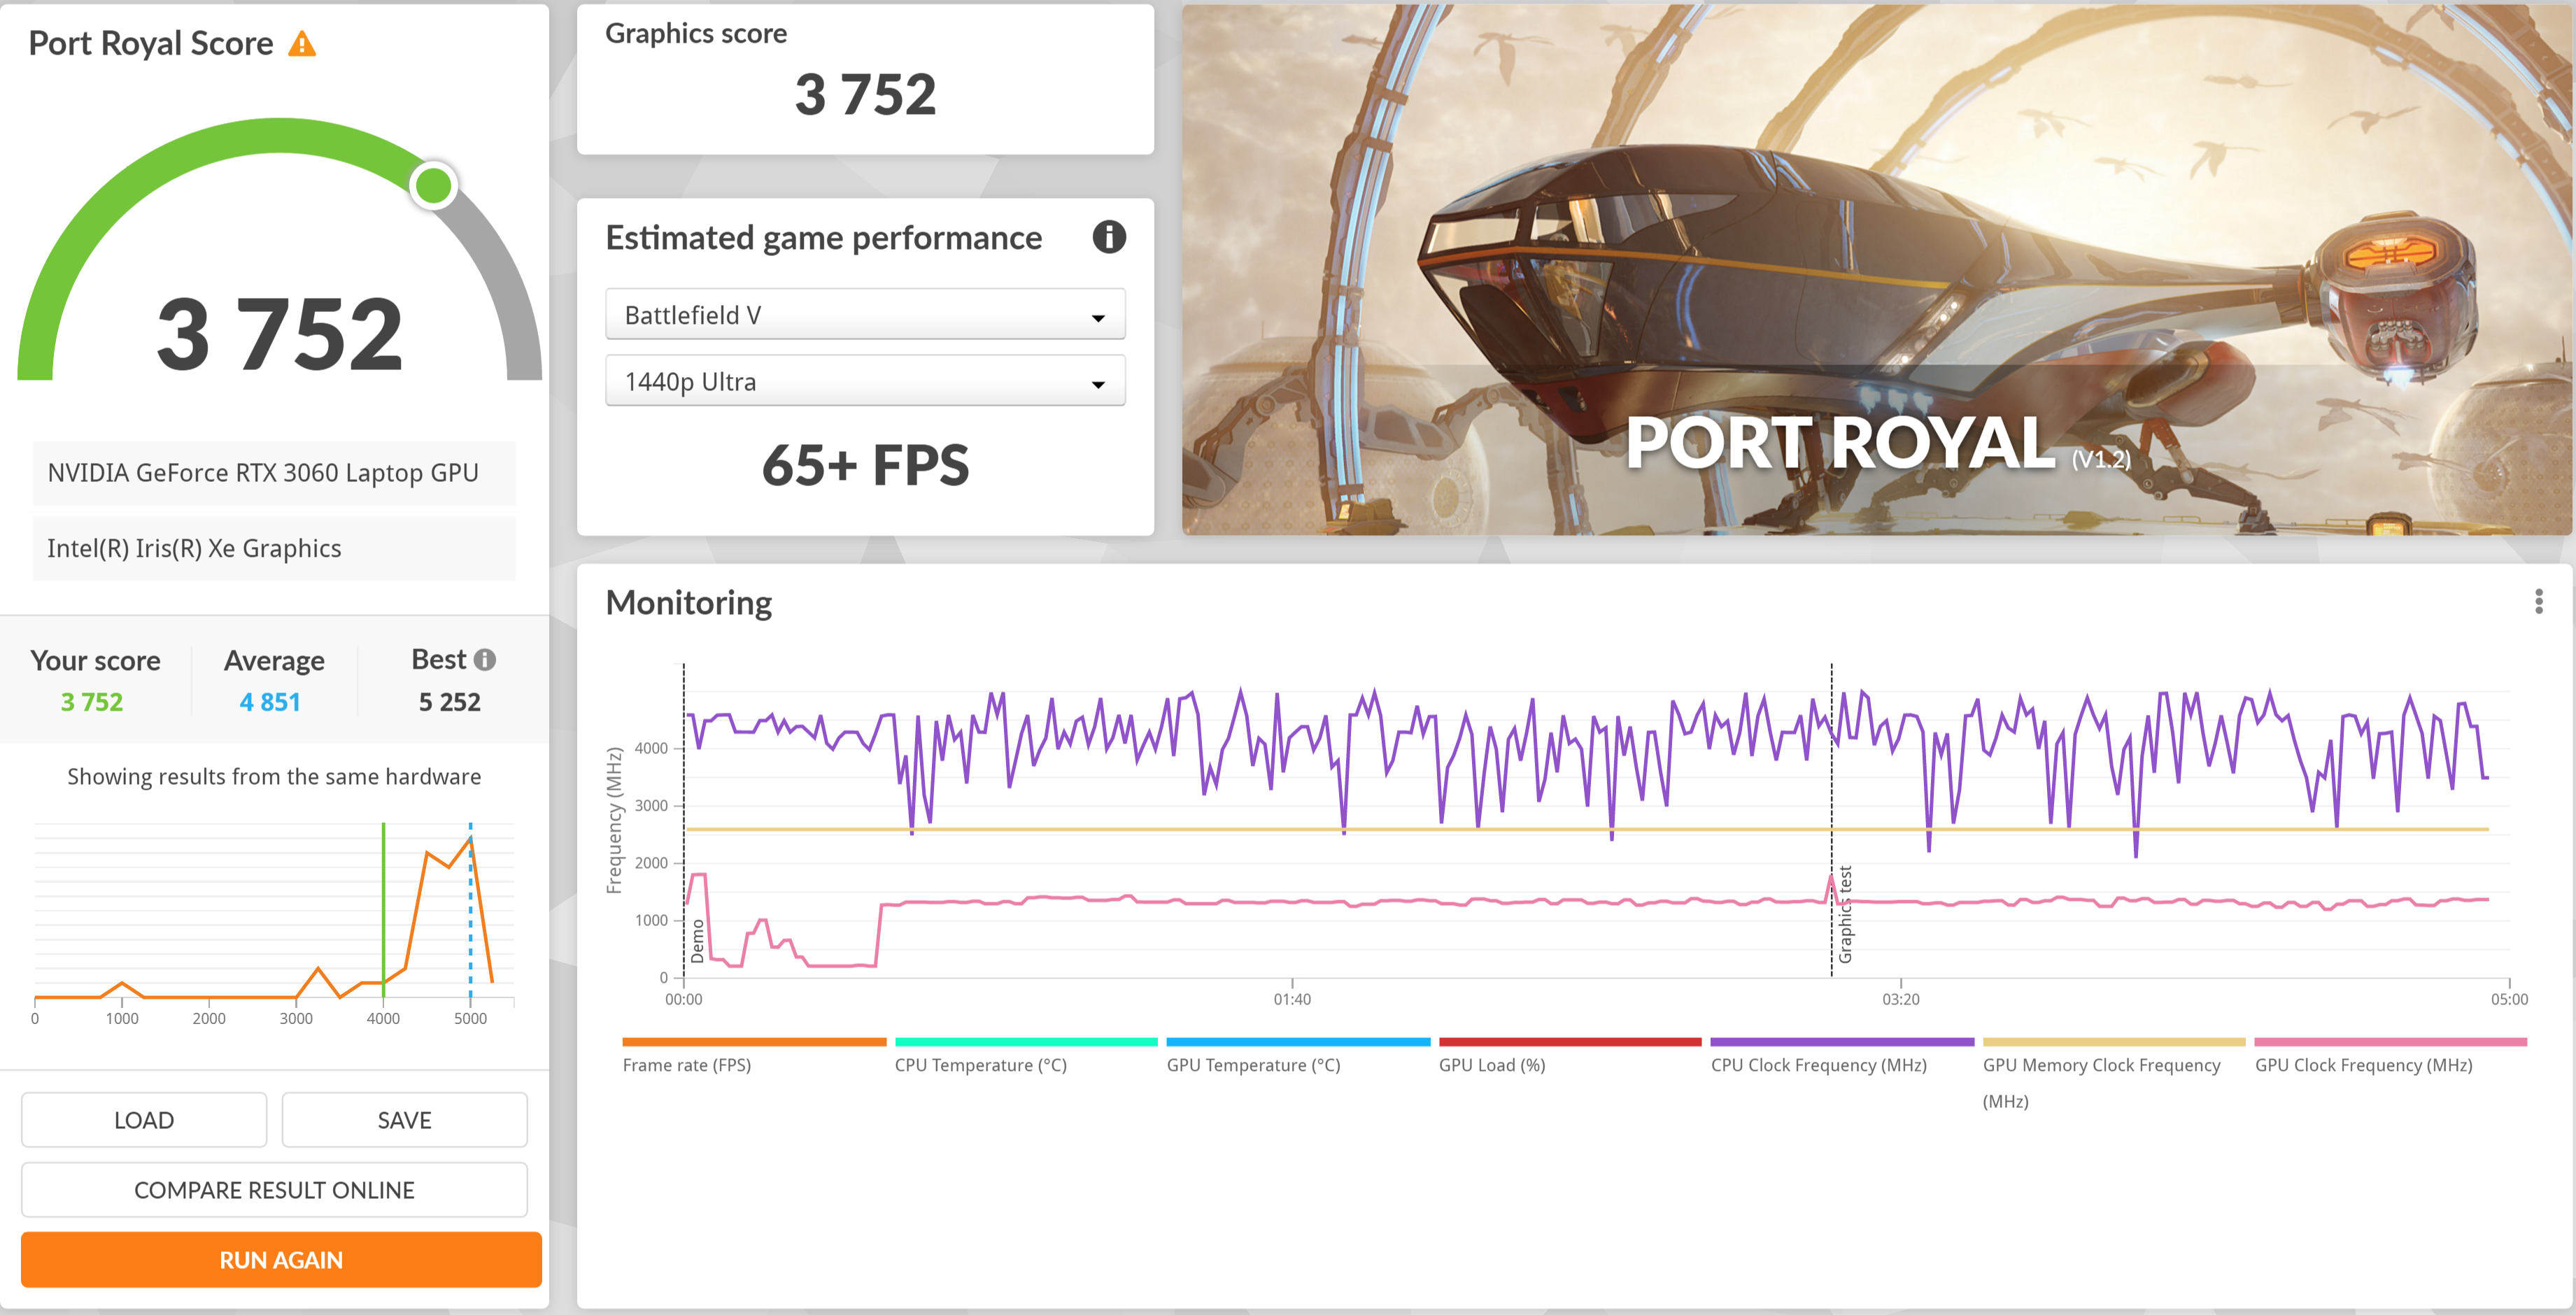Click the Demo marker in the monitoring chart

pos(698,941)
